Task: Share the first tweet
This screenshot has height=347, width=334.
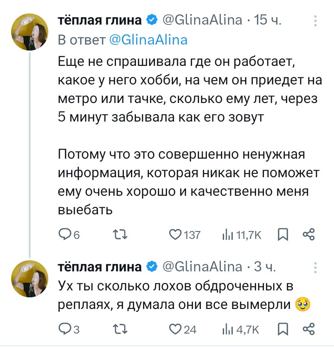Action: coord(308,235)
